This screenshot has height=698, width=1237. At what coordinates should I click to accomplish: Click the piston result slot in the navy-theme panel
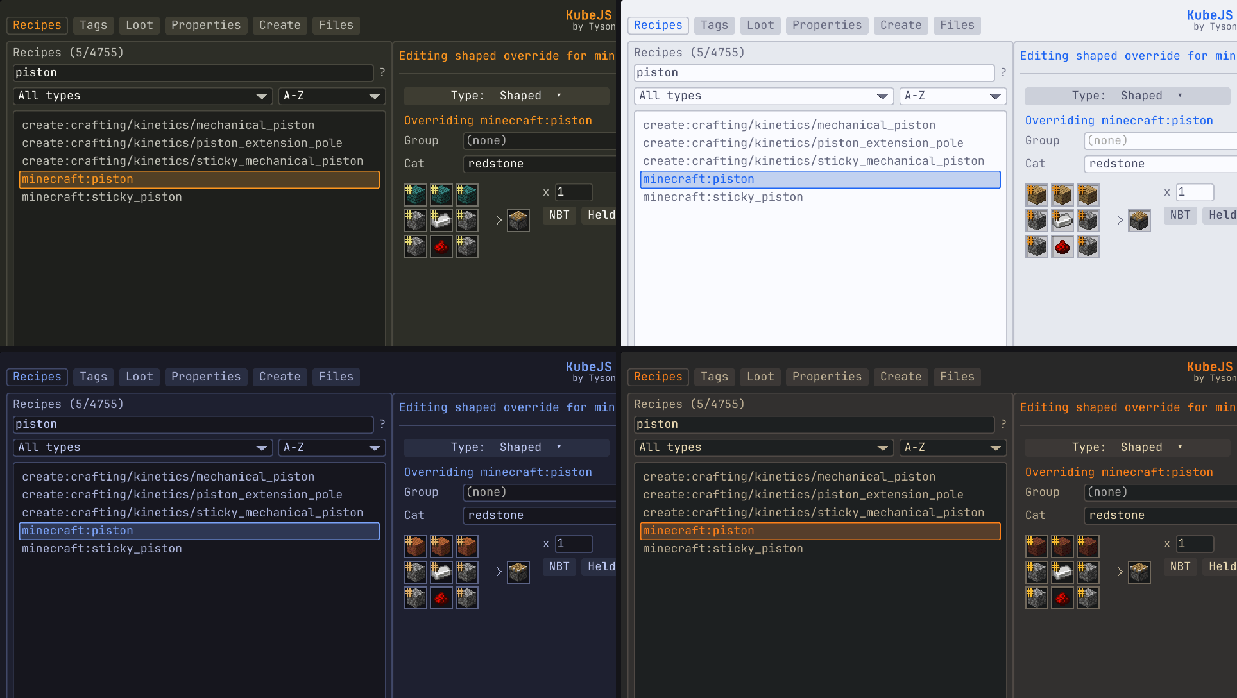point(518,572)
